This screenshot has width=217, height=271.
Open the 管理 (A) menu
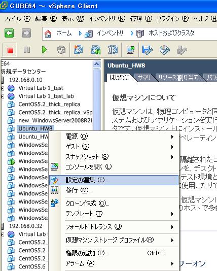click(x=141, y=18)
